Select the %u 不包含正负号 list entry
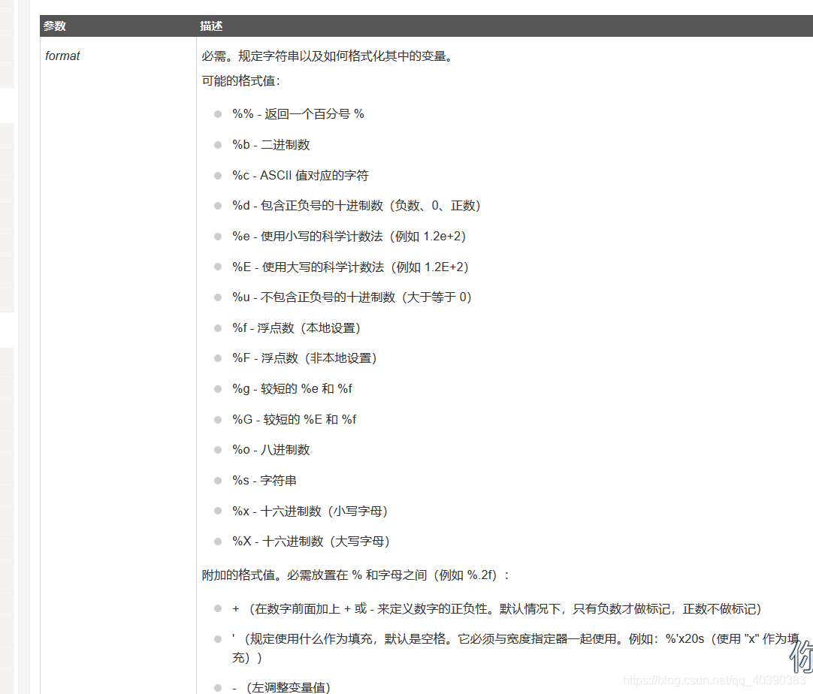The image size is (813, 694). [x=353, y=297]
